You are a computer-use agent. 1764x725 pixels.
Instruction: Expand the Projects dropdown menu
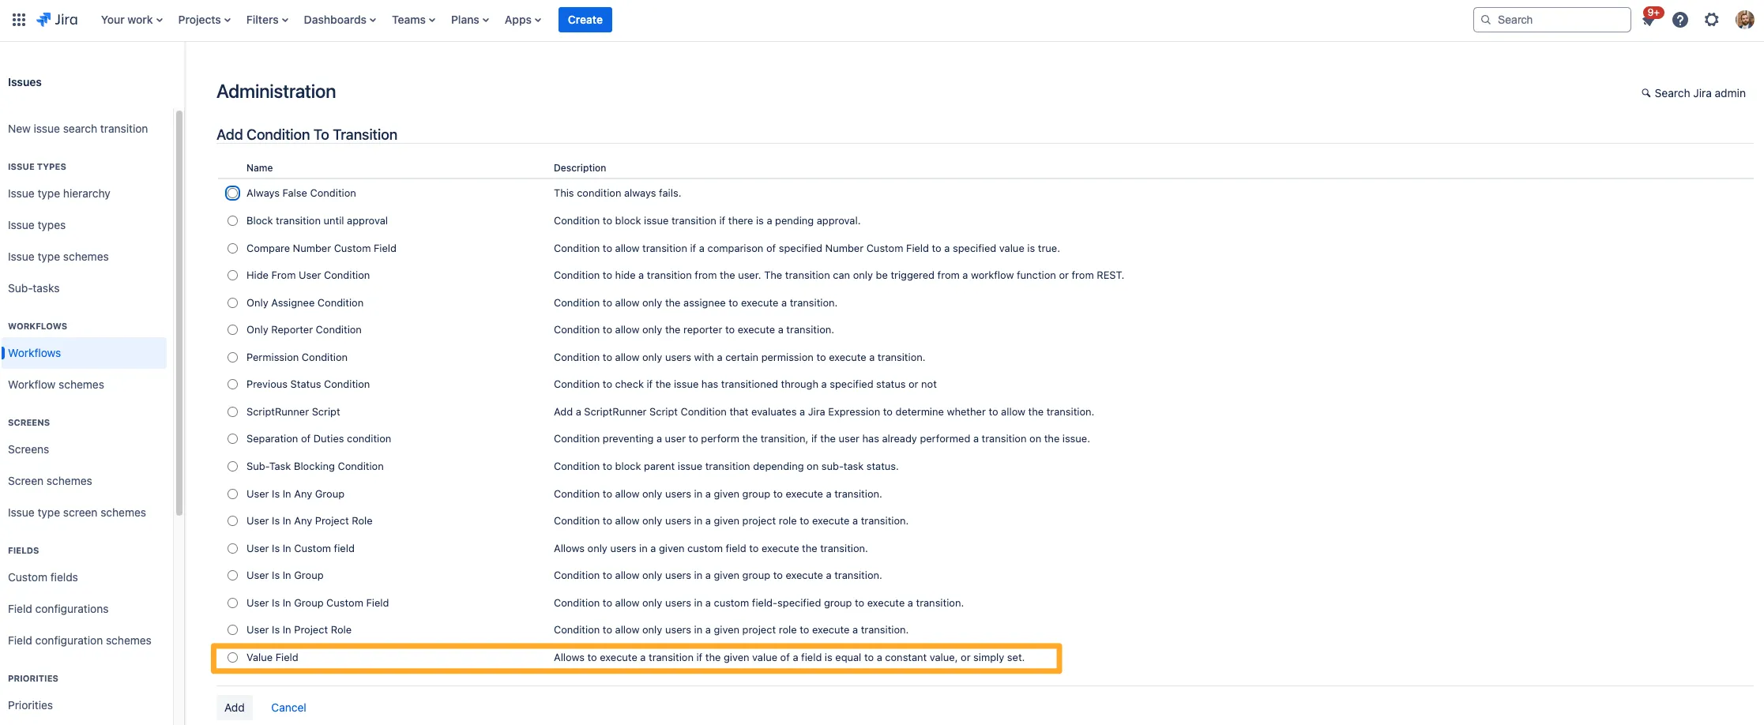(x=204, y=20)
